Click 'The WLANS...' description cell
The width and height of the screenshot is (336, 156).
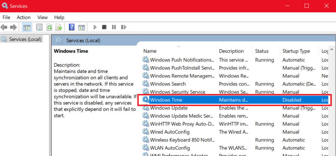[234, 148]
